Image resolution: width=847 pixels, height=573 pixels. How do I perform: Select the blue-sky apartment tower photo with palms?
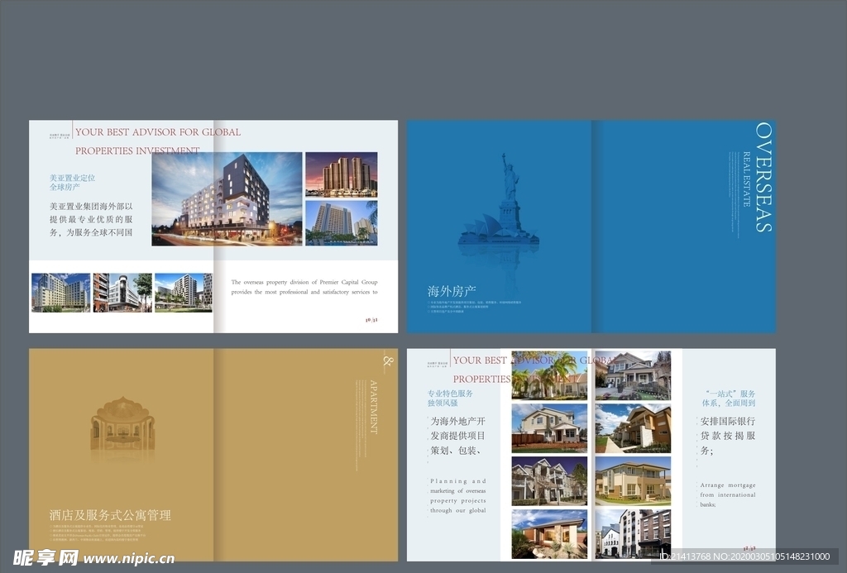tap(342, 223)
